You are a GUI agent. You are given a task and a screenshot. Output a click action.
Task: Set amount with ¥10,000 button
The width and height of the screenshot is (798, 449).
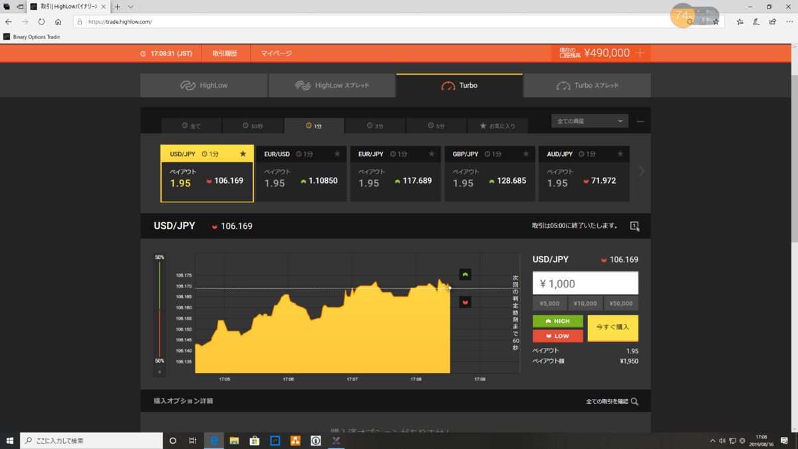point(585,303)
